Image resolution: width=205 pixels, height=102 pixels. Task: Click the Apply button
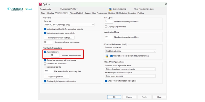(144, 97)
